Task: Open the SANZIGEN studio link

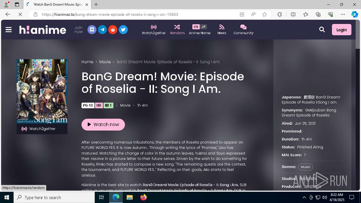Action: (x=308, y=178)
